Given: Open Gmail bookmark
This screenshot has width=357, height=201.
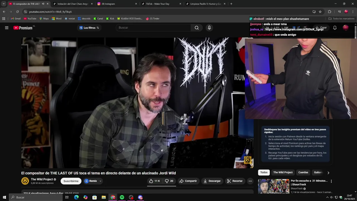Looking at the screenshot, I should tap(16, 19).
